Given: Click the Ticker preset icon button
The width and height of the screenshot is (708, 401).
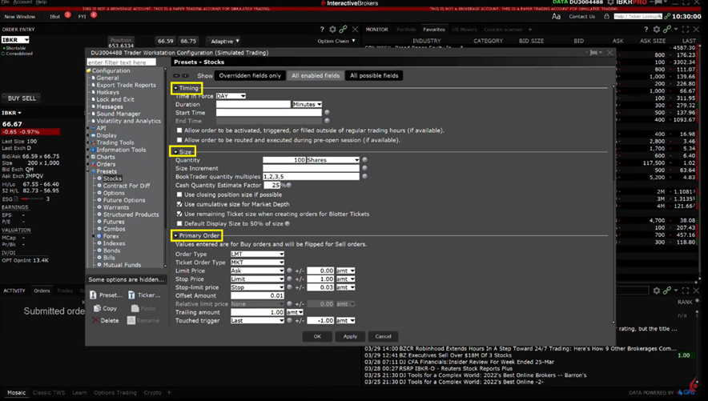Looking at the screenshot, I should (133, 295).
